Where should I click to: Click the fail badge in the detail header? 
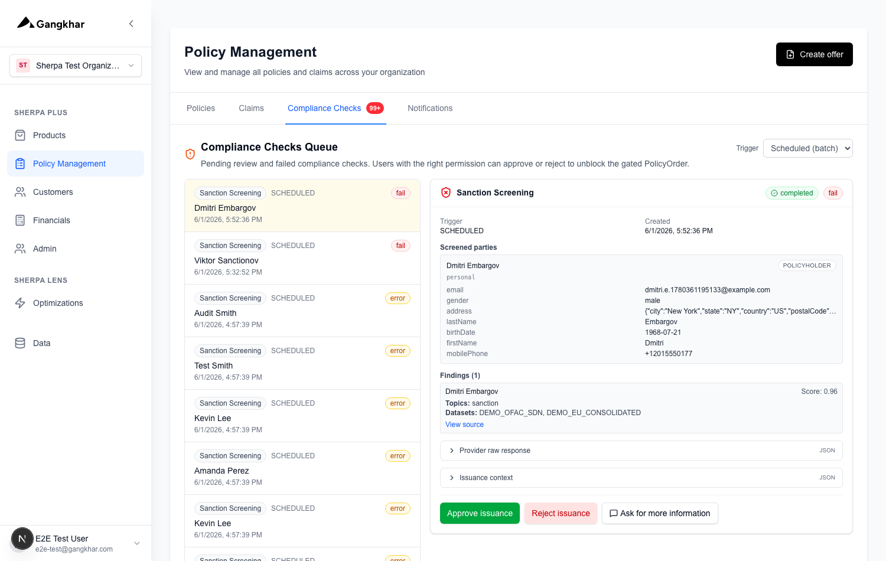pyautogui.click(x=833, y=193)
